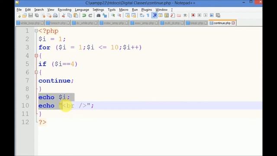Click the Paste clipboard icon
Viewport: 277px width, 156px height.
(76, 16)
